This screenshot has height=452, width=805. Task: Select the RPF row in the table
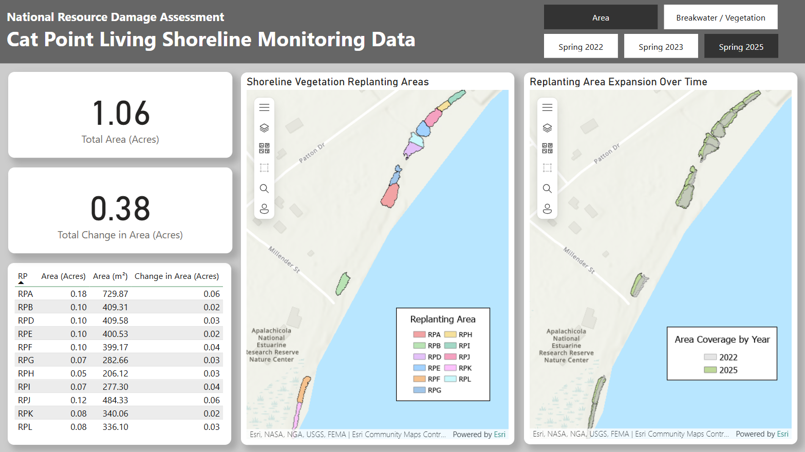pyautogui.click(x=119, y=347)
